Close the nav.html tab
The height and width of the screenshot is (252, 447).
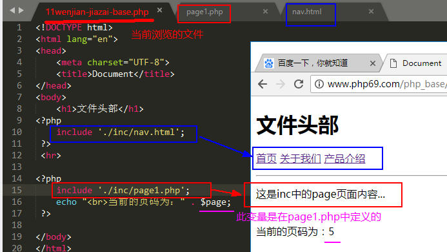click(371, 12)
